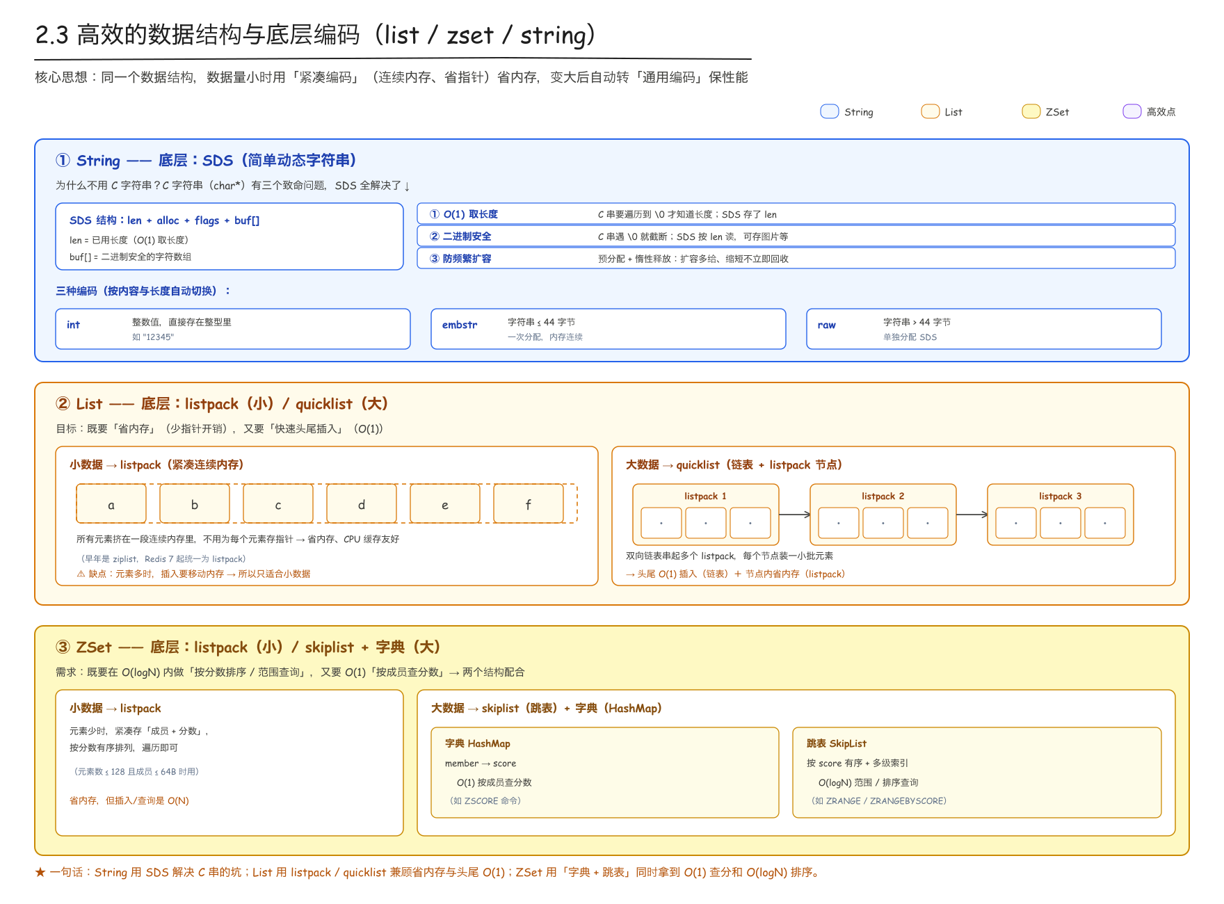Click the '跳表 SkipList' card
This screenshot has height=904, width=1224.
point(977,772)
